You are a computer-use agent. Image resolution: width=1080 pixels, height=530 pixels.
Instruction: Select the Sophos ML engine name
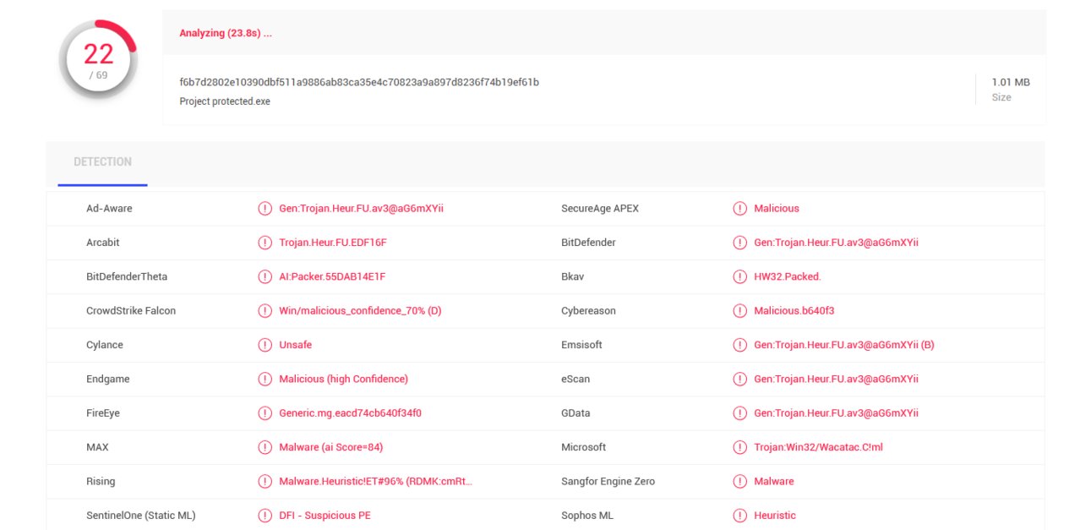(587, 516)
